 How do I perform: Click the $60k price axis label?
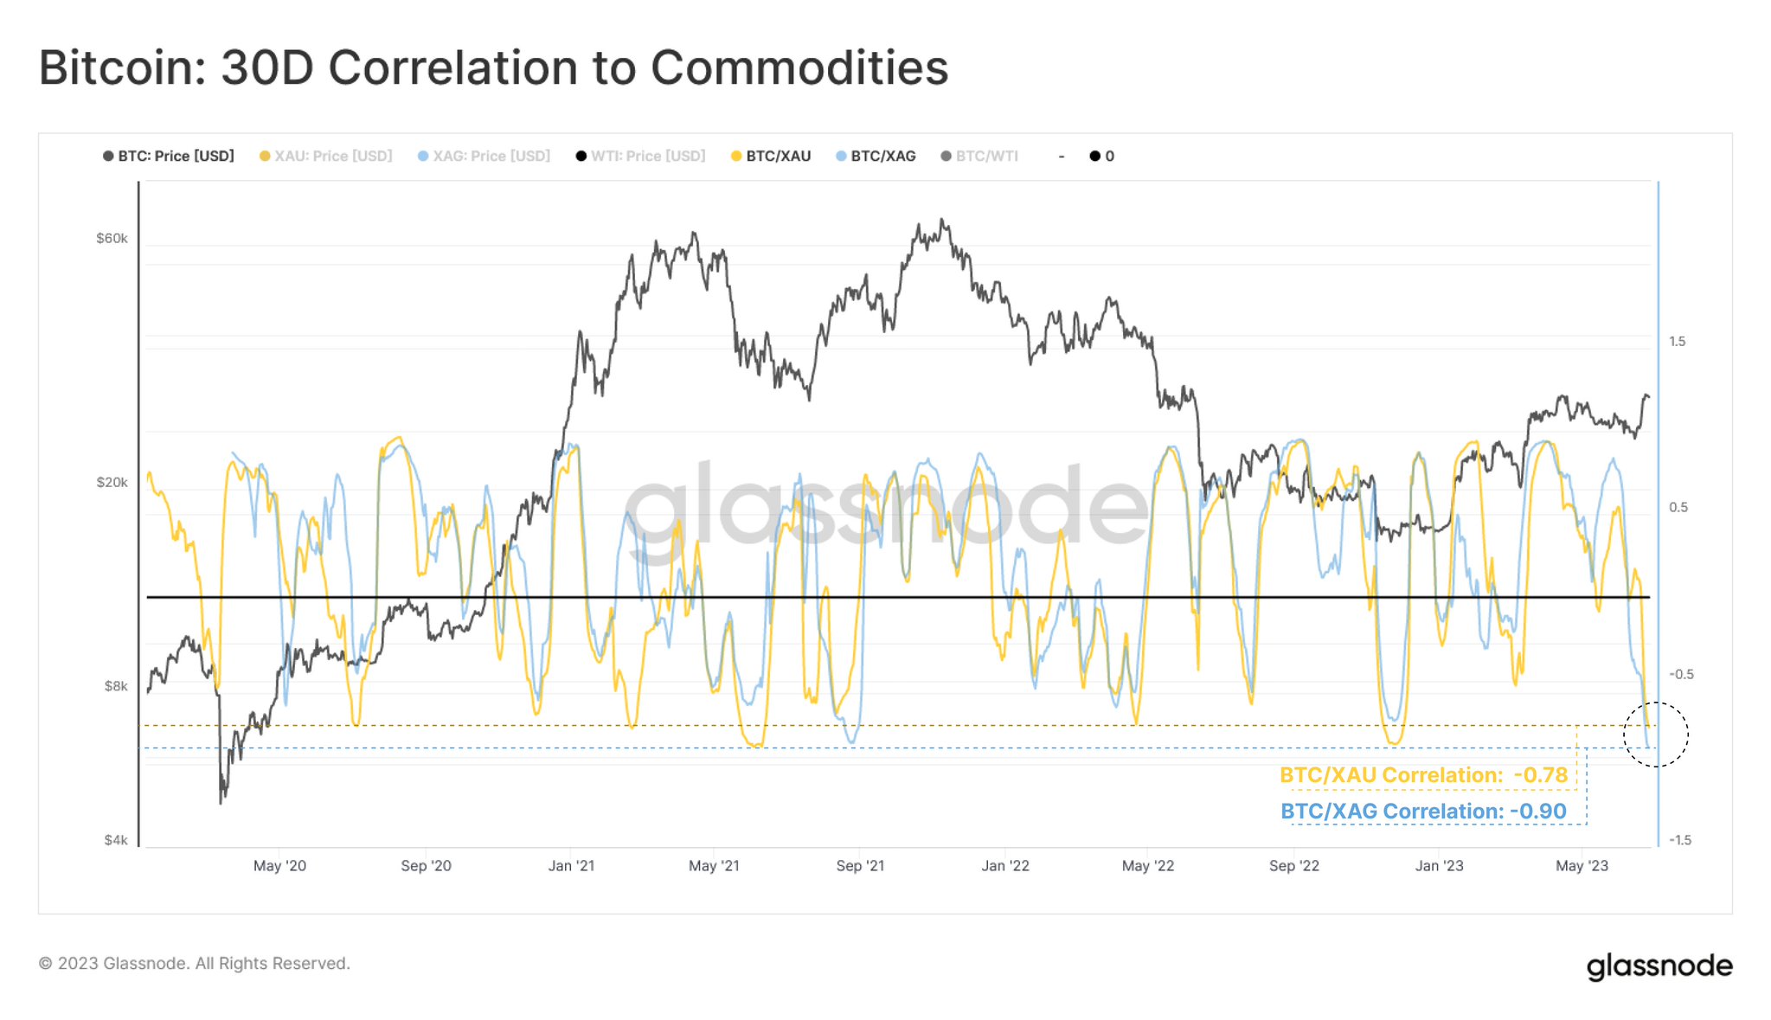coord(112,239)
